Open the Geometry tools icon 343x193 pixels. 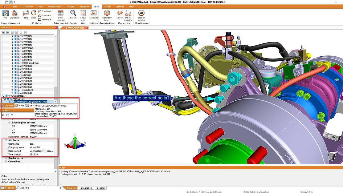click(x=107, y=13)
